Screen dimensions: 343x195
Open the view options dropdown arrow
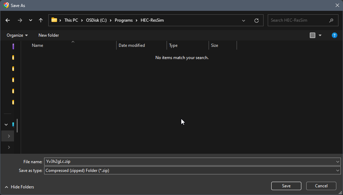[x=320, y=35]
